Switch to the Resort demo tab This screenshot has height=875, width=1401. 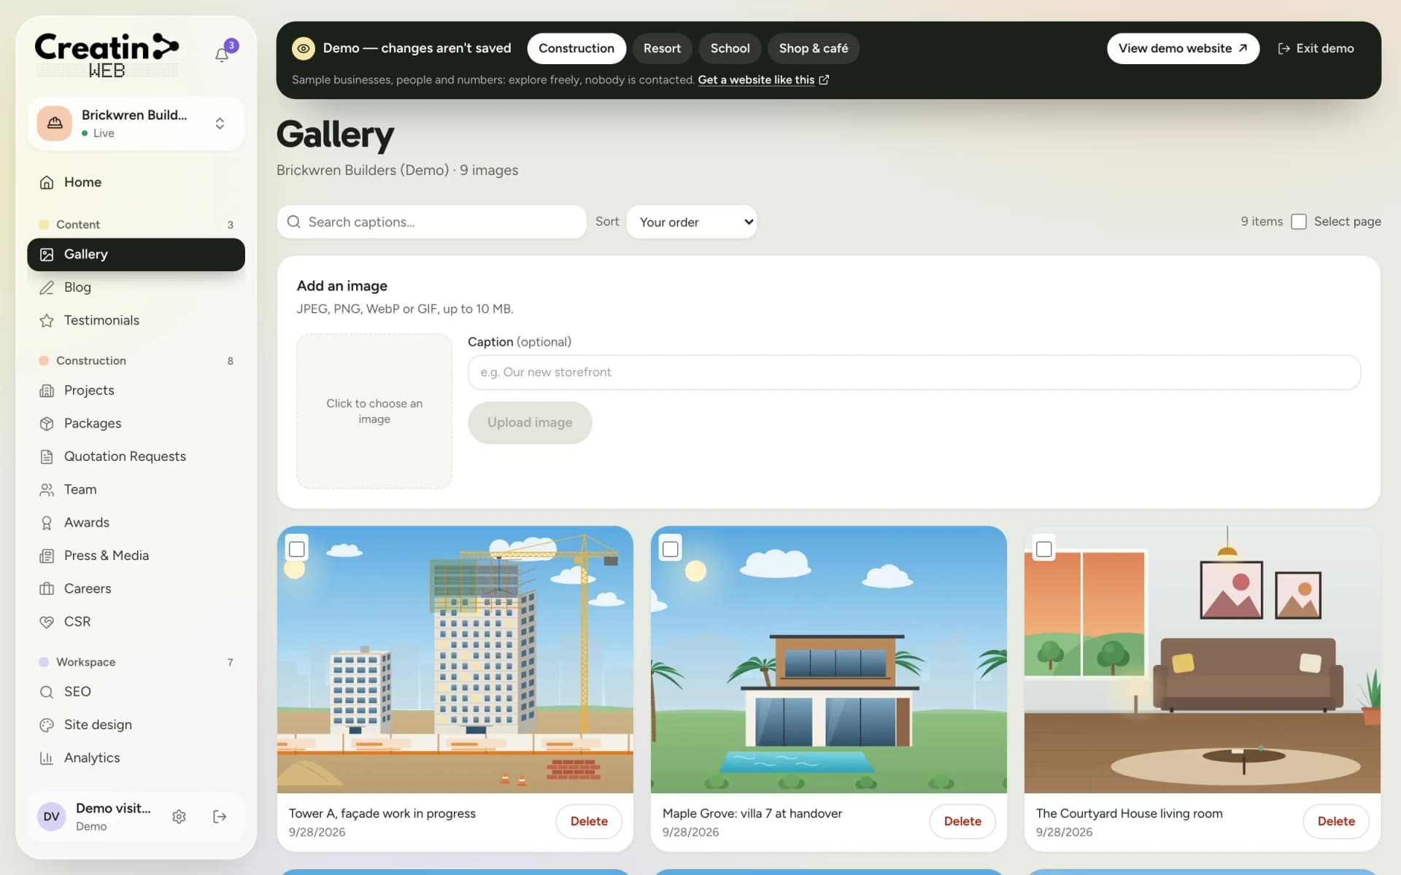[662, 48]
